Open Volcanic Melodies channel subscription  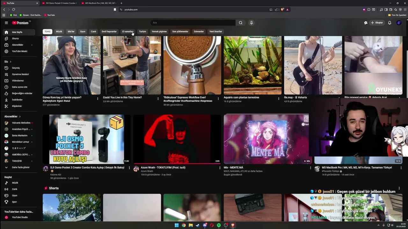pyautogui.click(x=19, y=123)
